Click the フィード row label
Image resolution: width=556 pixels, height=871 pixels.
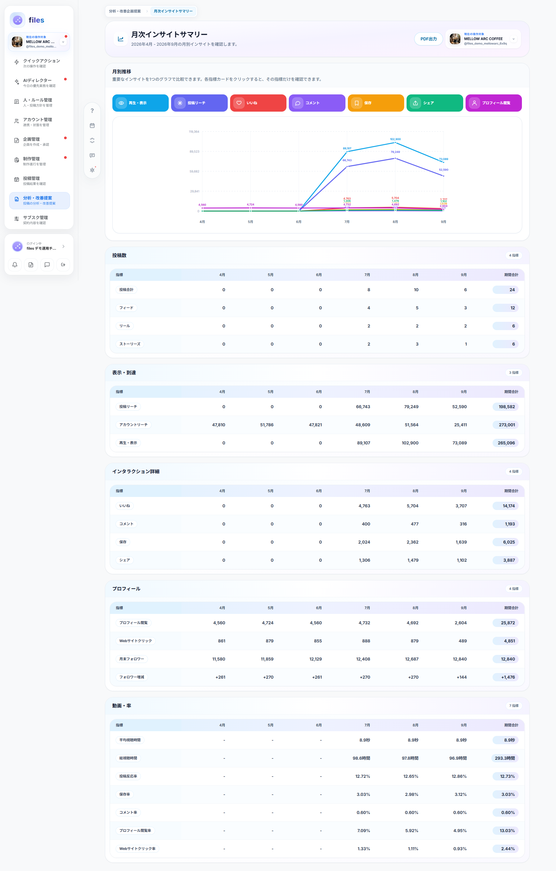(126, 308)
